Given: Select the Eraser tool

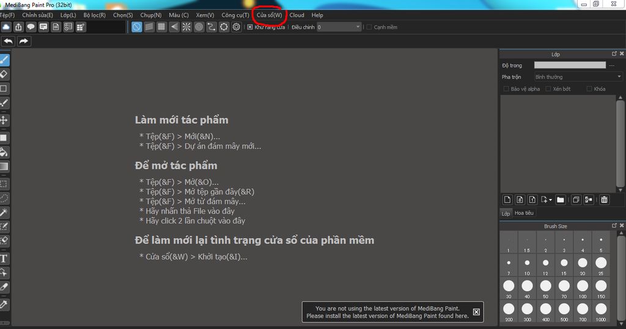Looking at the screenshot, I should [4, 74].
